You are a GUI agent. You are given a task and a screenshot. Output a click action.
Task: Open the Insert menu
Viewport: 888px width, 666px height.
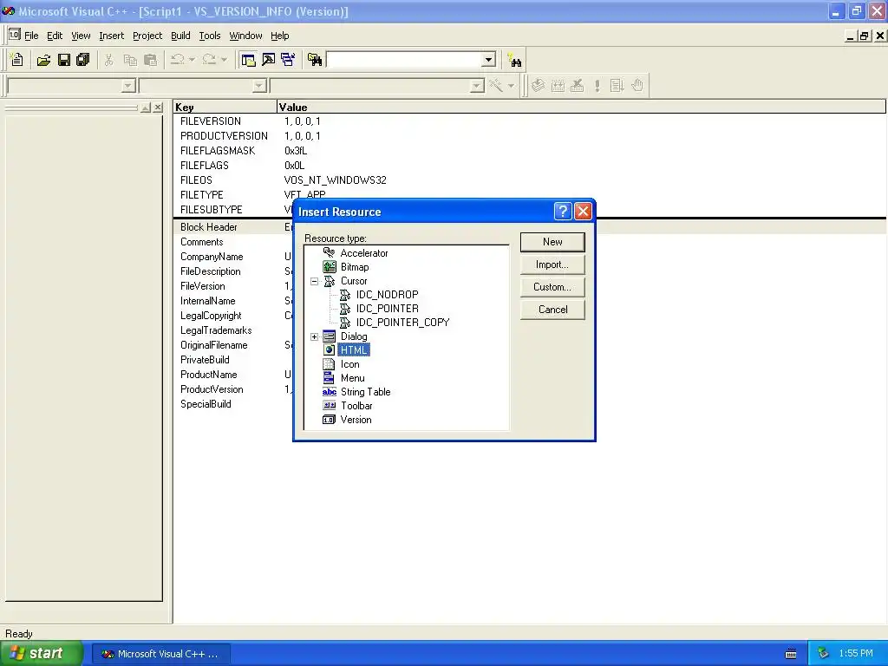click(111, 36)
